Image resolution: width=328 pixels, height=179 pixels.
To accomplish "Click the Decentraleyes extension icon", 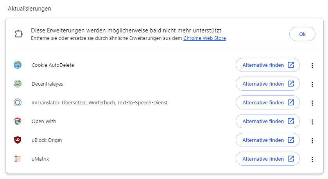I will pyautogui.click(x=18, y=84).
